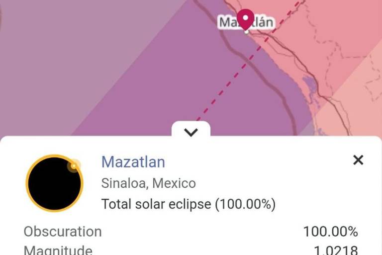Click the glowing yellow bead on the eclipse icon
This screenshot has height=255, width=382.
(74, 165)
